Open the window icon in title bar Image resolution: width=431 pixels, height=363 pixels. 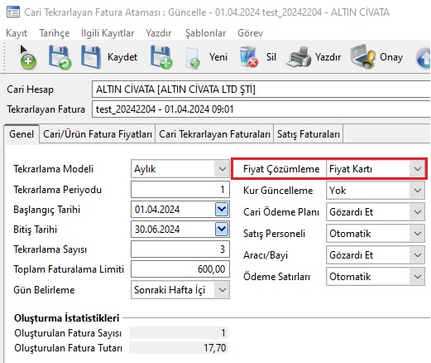click(x=13, y=12)
